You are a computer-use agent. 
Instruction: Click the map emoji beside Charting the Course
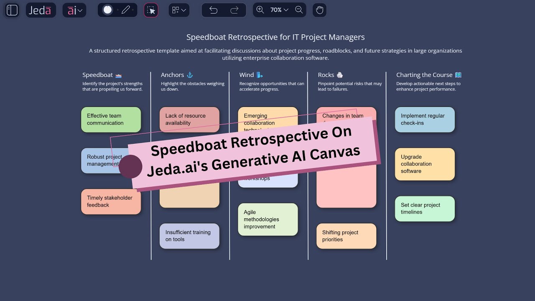pyautogui.click(x=458, y=75)
